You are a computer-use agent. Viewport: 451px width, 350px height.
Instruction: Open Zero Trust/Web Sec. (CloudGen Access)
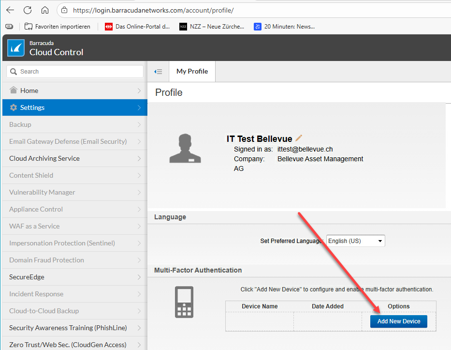[x=68, y=345]
